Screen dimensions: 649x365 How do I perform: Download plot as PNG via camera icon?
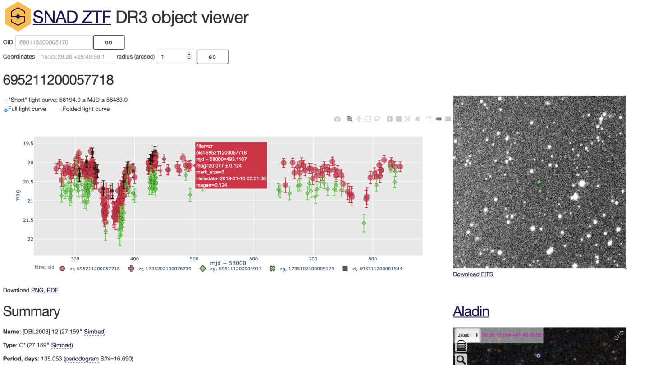(x=337, y=119)
